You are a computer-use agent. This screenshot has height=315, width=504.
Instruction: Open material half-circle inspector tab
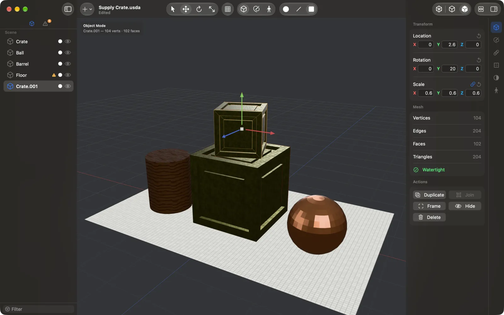(496, 78)
